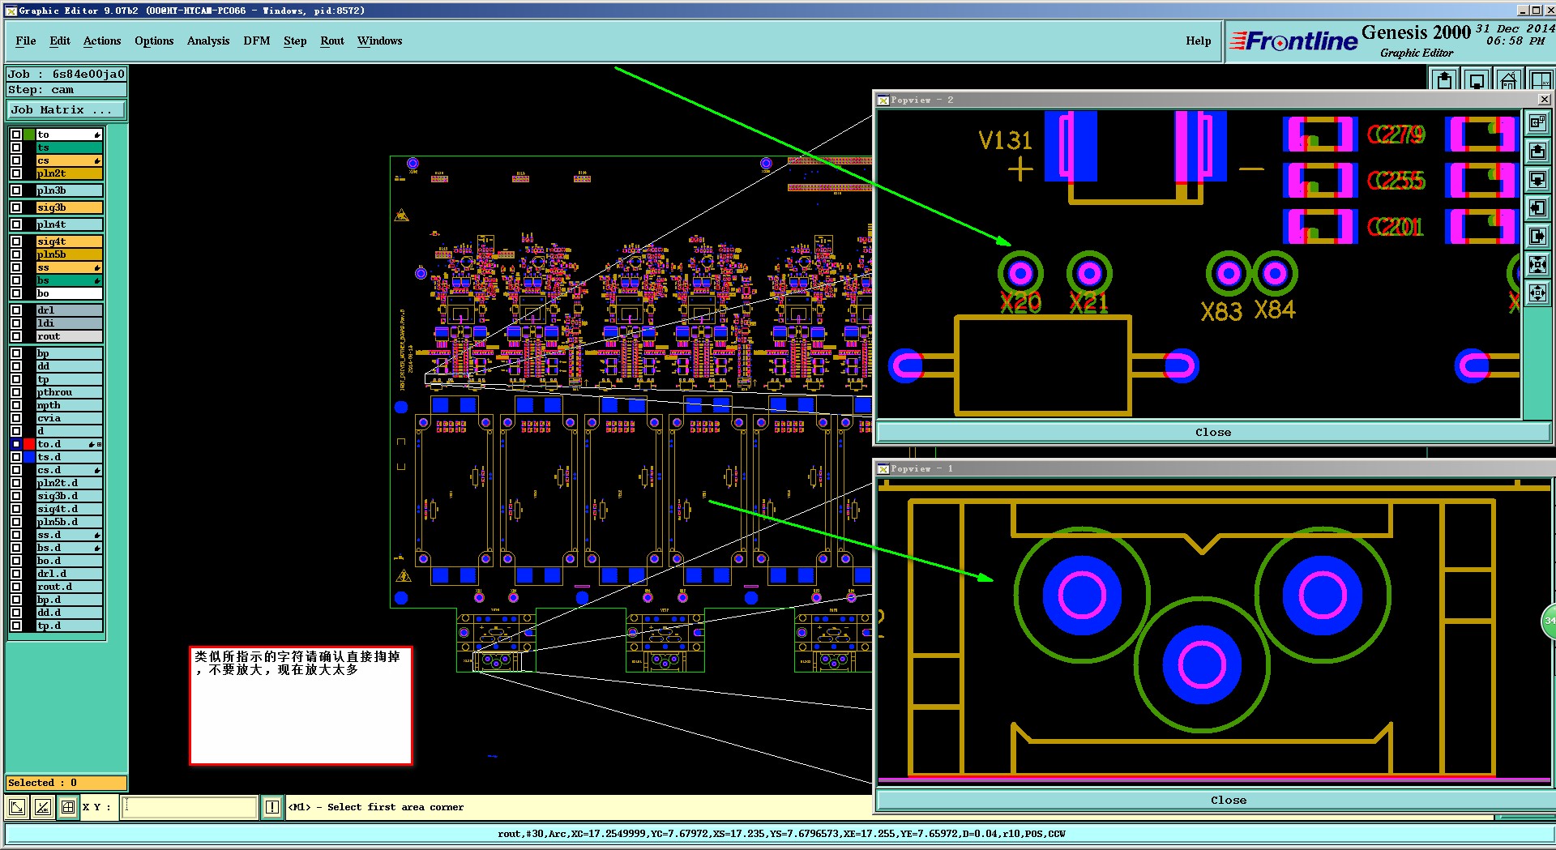Open the Analysis menu

click(208, 41)
